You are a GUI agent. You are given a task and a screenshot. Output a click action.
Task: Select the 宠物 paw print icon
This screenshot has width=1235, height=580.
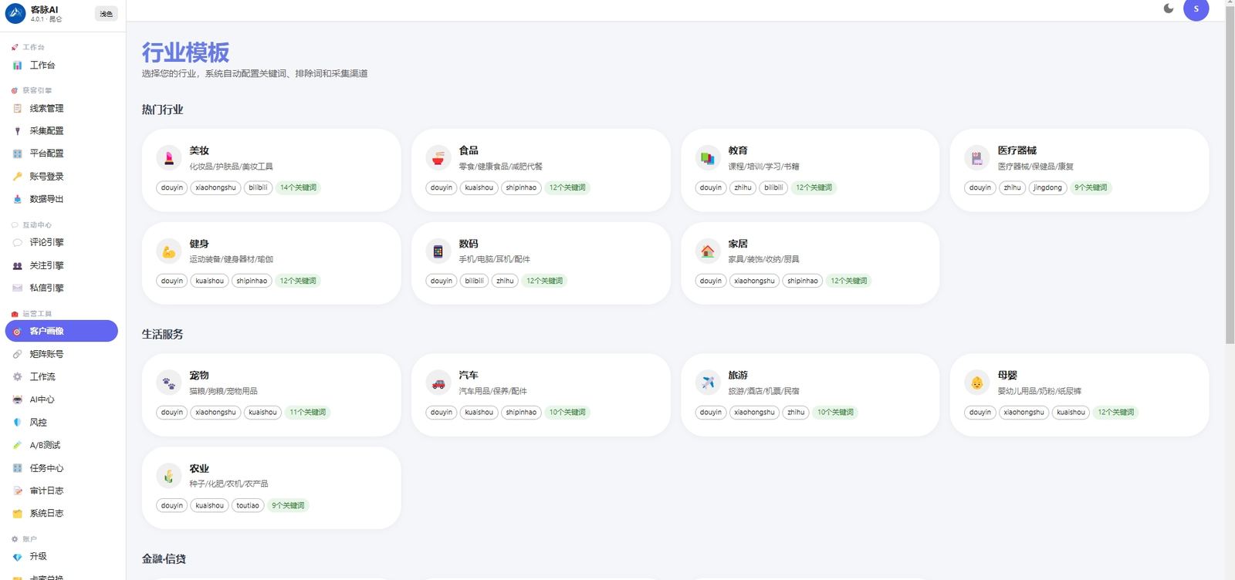pos(169,382)
